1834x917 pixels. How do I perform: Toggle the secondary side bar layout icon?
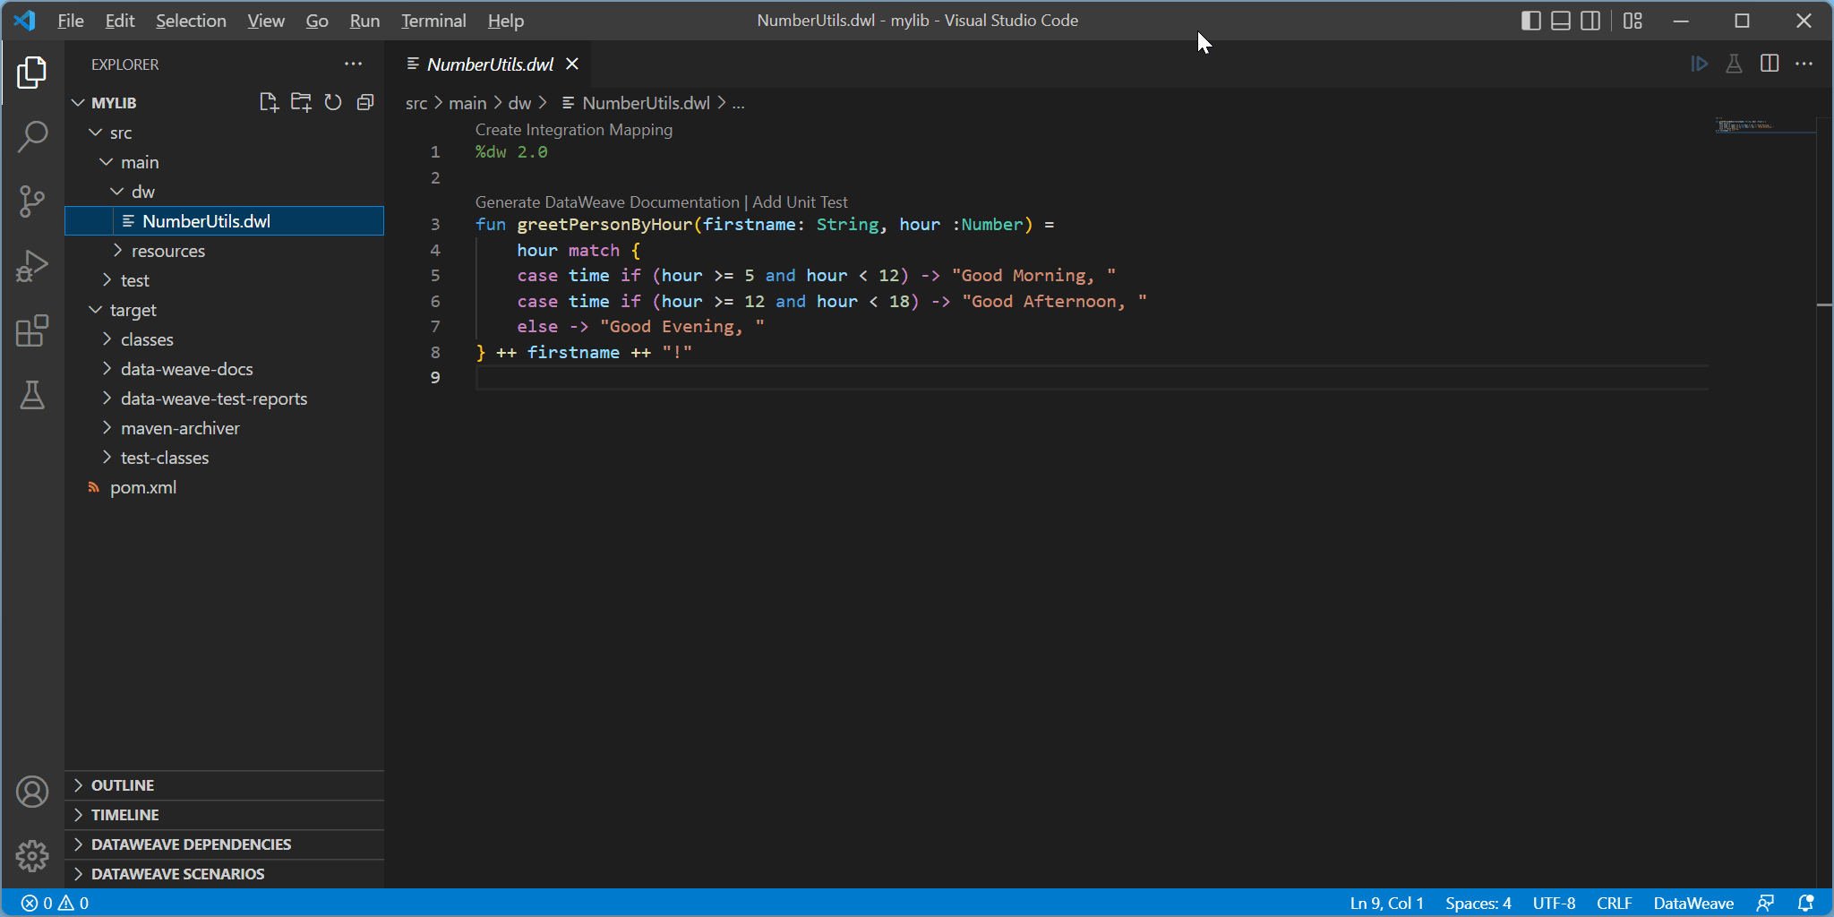point(1590,21)
